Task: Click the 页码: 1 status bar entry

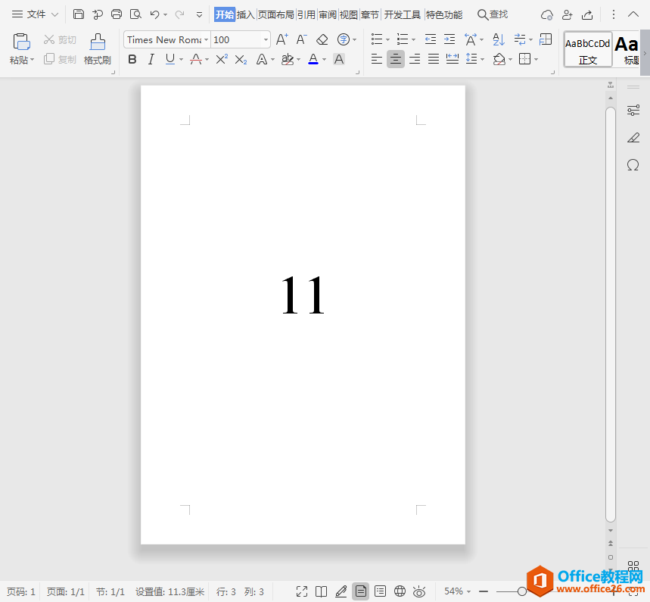Action: [x=21, y=591]
